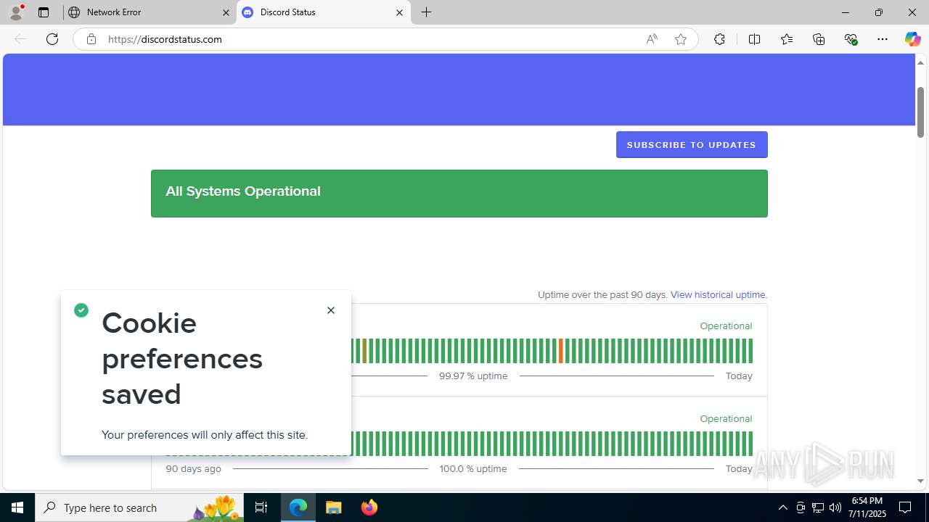The width and height of the screenshot is (929, 522).
Task: Show hidden system tray icons
Action: (x=782, y=507)
